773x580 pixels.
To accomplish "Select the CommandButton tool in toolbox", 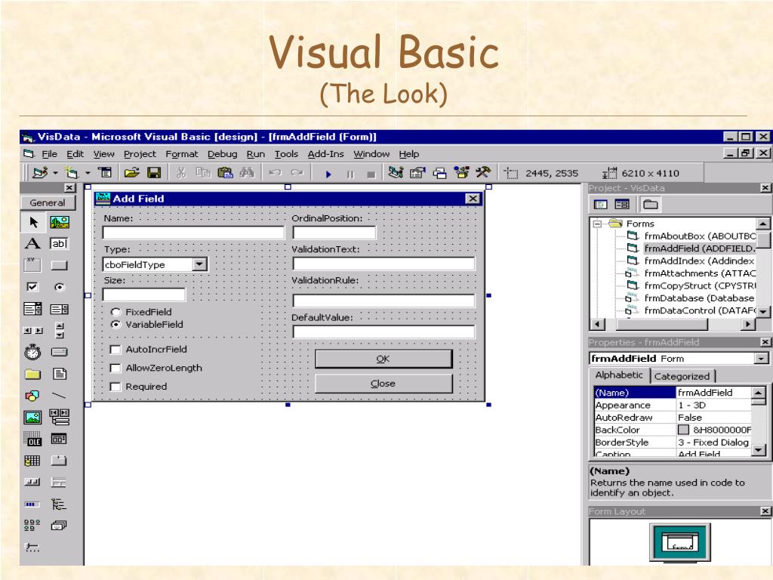I will [59, 265].
